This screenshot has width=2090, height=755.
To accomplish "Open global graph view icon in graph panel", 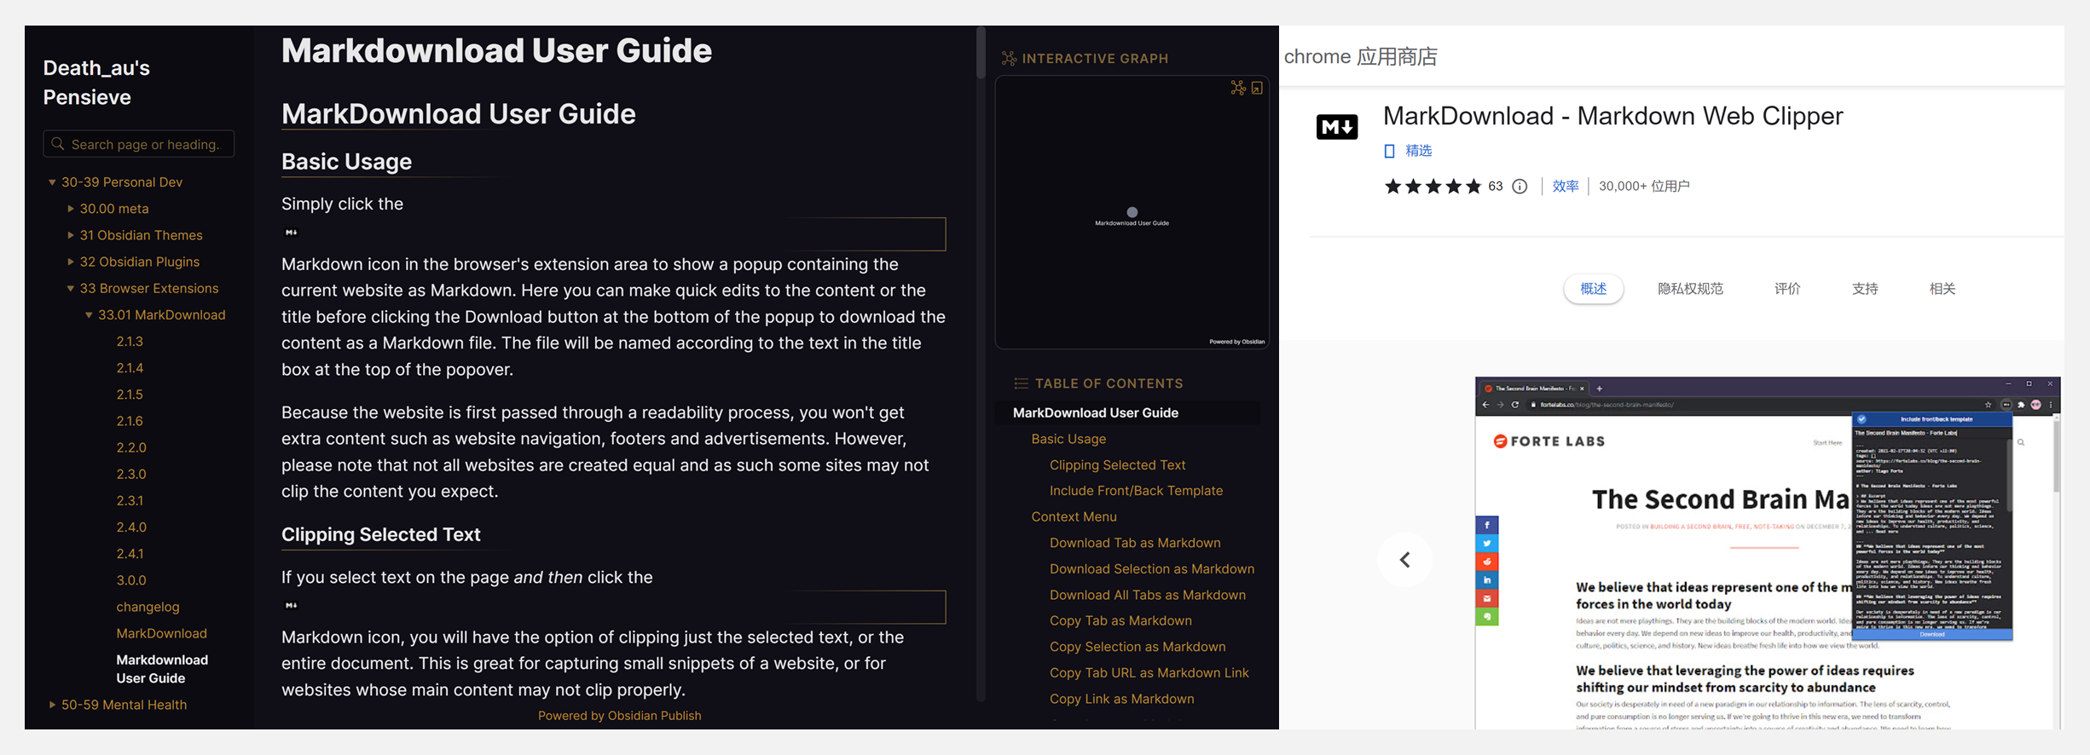I will point(1238,88).
